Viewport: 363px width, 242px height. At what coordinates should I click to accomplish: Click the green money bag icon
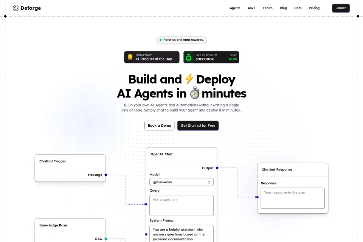pyautogui.click(x=189, y=57)
